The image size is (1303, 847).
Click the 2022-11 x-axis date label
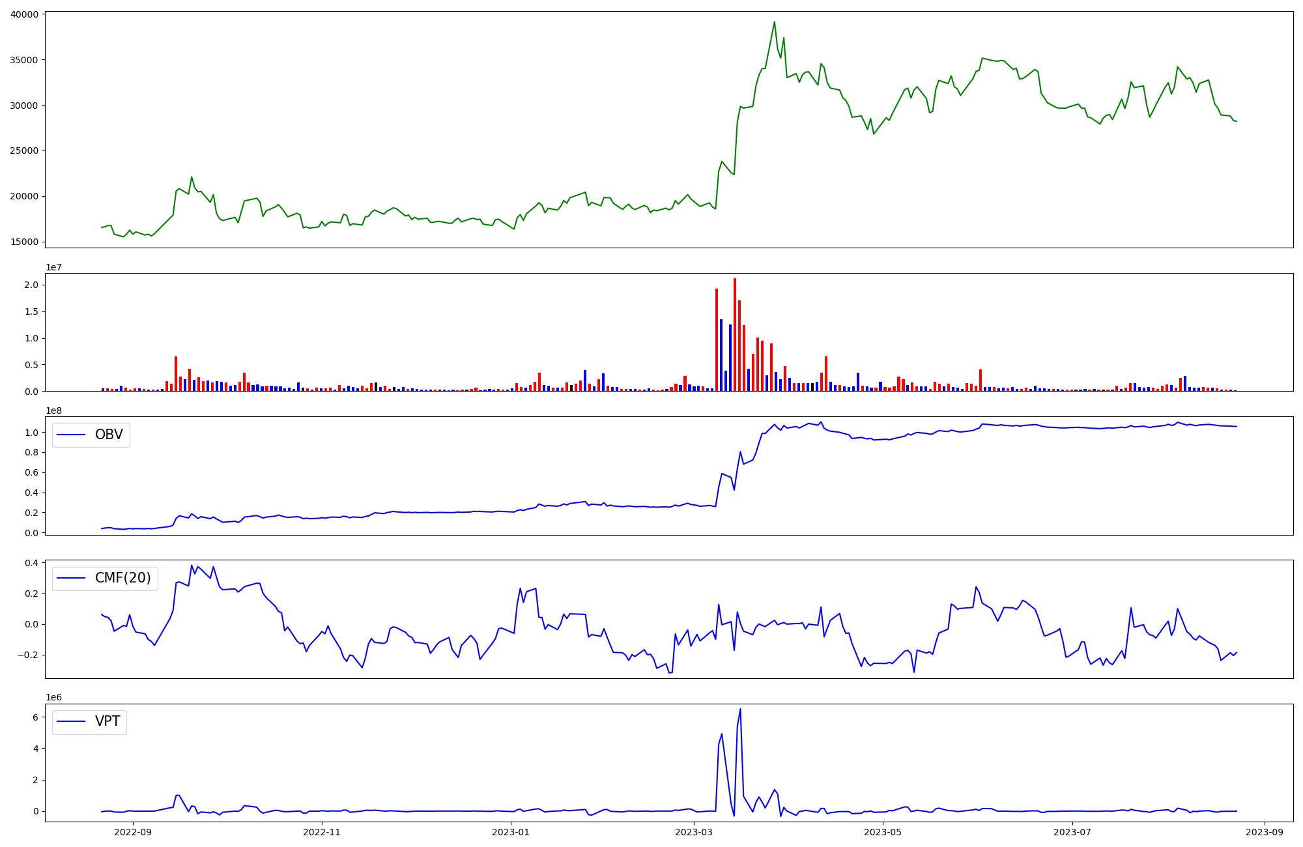(x=322, y=832)
